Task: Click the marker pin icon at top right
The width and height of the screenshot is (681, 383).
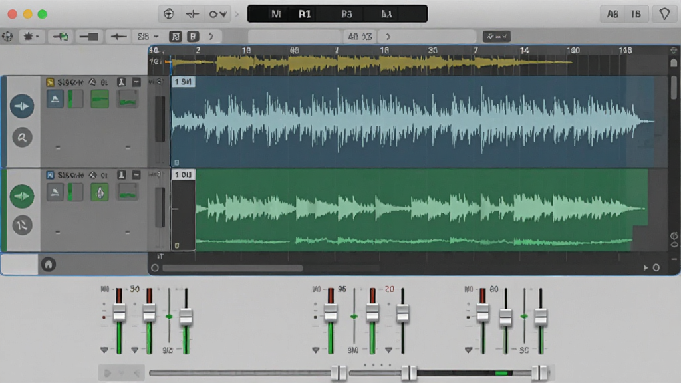Action: pos(664,14)
